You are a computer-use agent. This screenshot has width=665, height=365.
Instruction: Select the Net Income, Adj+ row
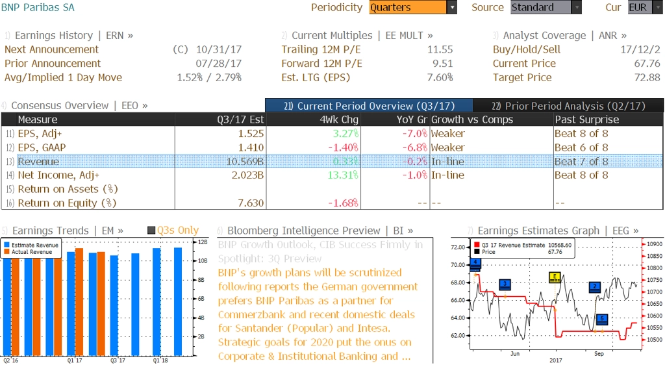tap(332, 175)
